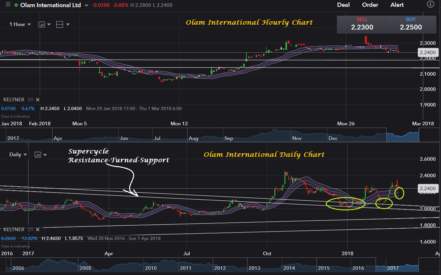Click the 'Feb 2018' time axis label
The width and height of the screenshot is (441, 275).
point(39,124)
